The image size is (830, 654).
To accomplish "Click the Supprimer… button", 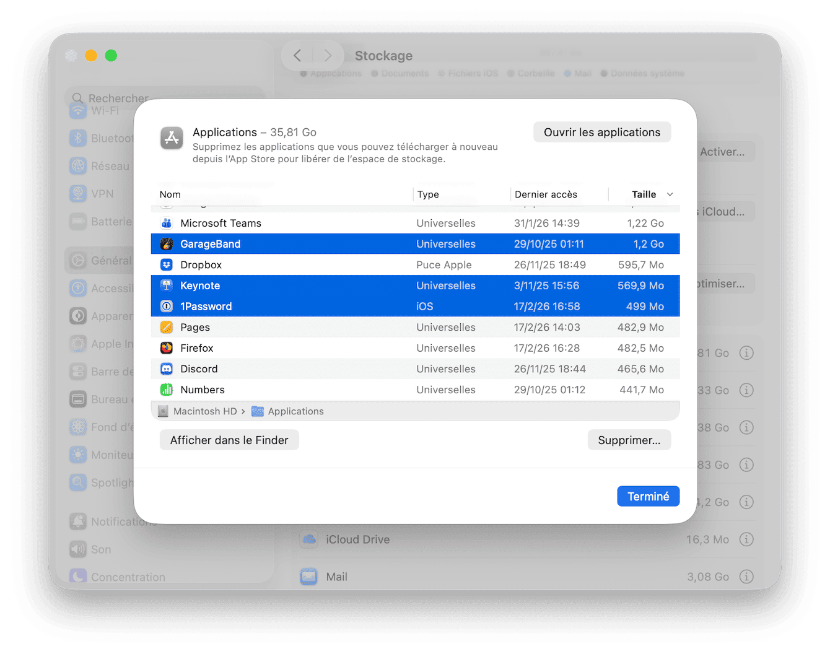I will pos(629,440).
